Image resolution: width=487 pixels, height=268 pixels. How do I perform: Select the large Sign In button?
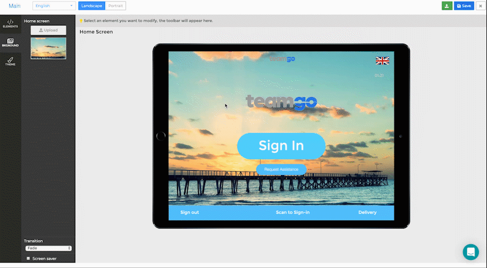[x=281, y=146]
